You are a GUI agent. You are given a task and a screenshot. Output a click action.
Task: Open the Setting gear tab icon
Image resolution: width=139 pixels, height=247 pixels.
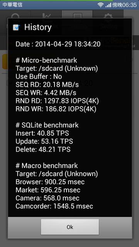pos(108,17)
